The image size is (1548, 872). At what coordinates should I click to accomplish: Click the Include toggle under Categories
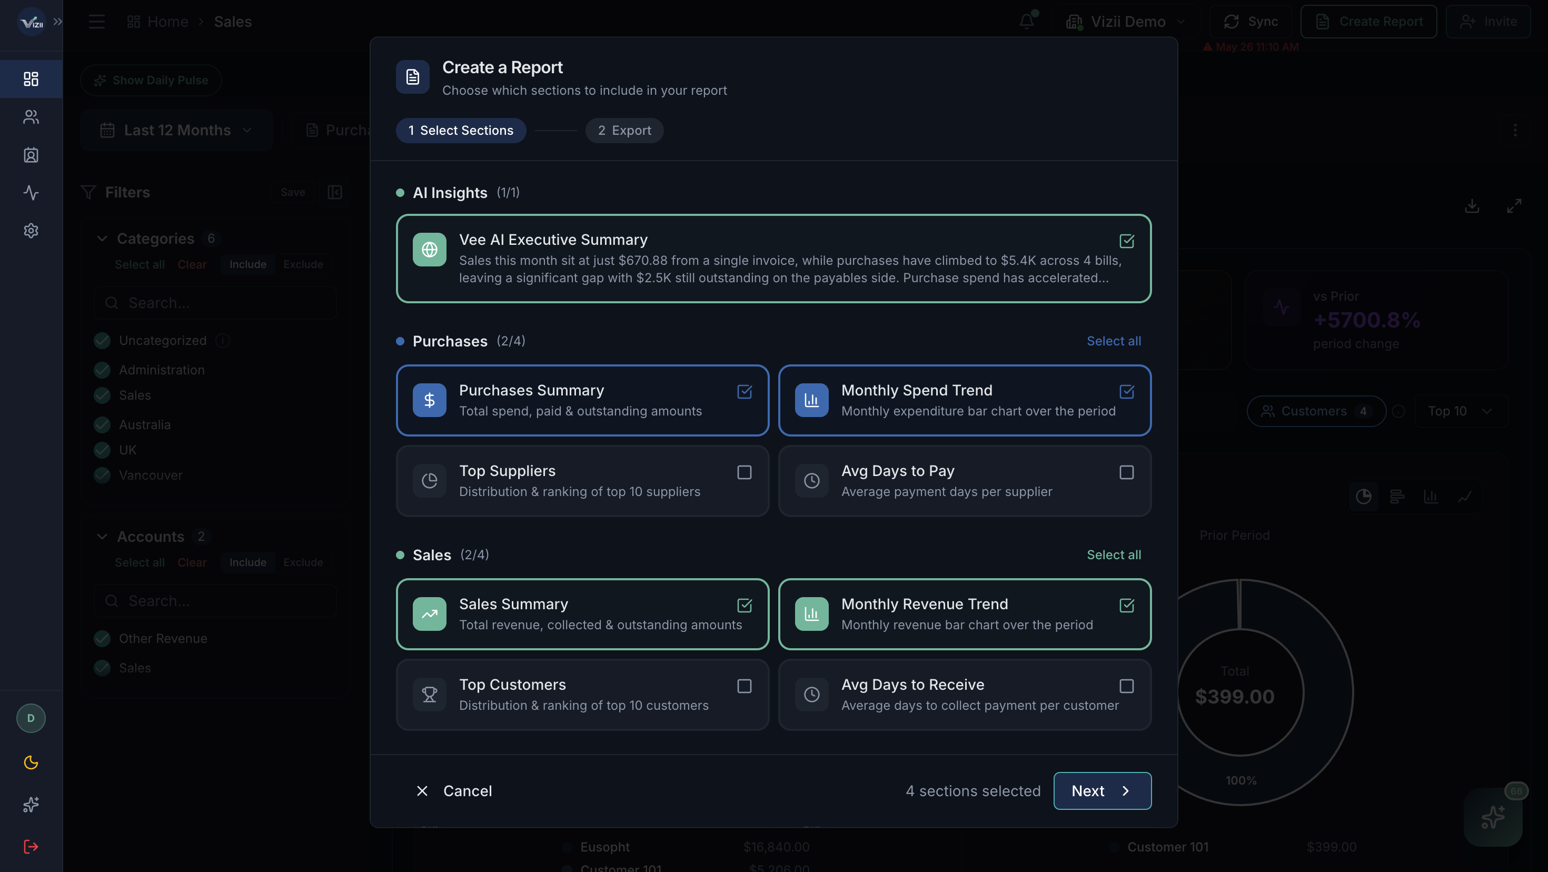247,264
